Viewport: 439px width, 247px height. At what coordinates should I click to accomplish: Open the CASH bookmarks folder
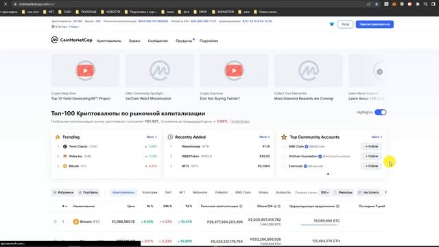pyautogui.click(x=65, y=12)
